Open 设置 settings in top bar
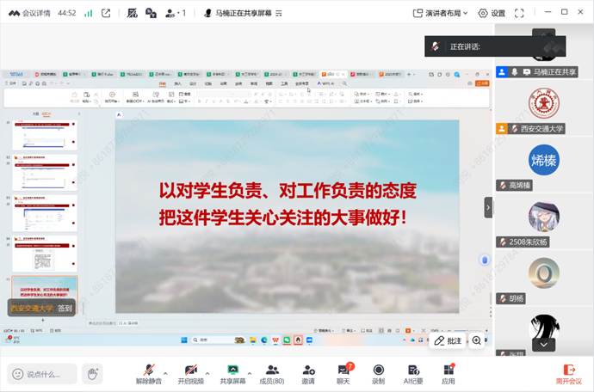Image resolution: width=594 pixels, height=392 pixels. tap(492, 13)
